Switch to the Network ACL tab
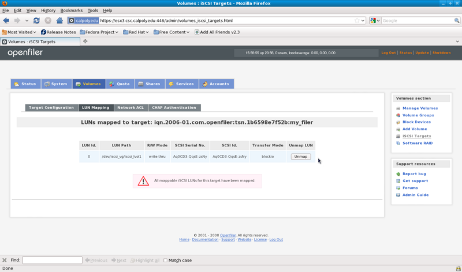The image size is (462, 272). [131, 108]
